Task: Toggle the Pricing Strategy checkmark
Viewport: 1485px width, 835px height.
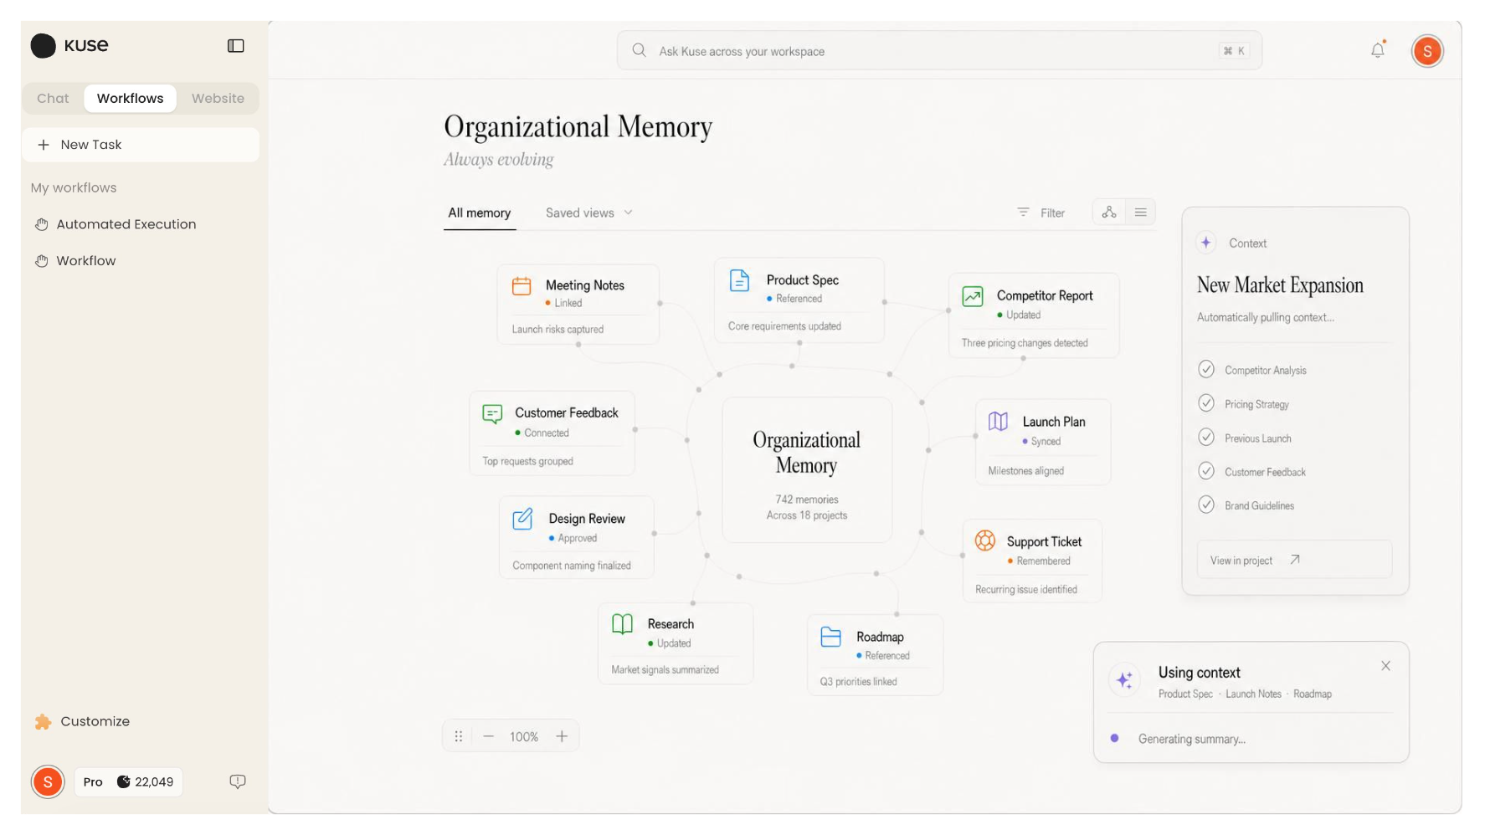Action: 1205,403
